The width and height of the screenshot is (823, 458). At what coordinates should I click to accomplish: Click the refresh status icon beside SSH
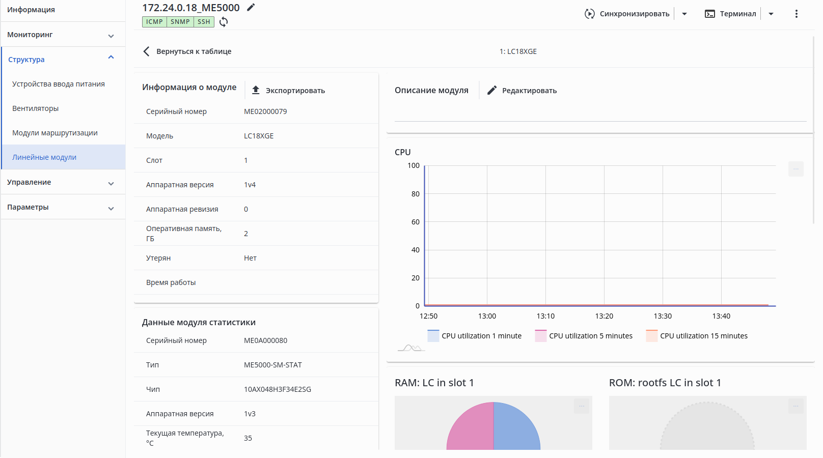click(x=224, y=22)
